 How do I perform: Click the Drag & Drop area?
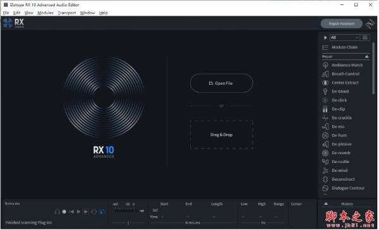click(x=222, y=135)
